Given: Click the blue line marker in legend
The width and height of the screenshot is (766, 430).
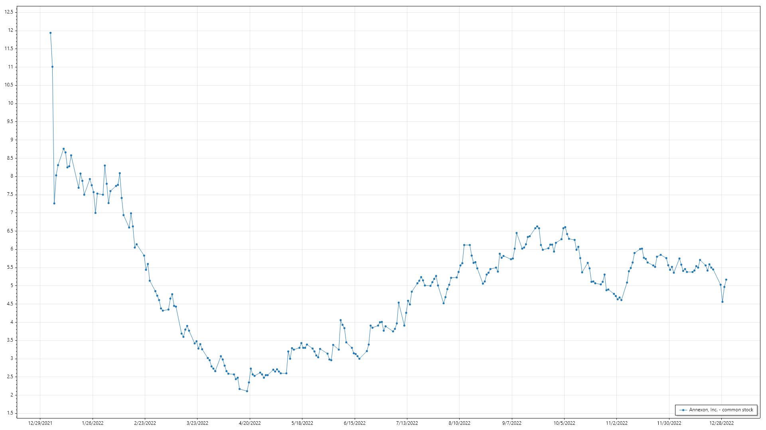Looking at the screenshot, I should (x=683, y=410).
